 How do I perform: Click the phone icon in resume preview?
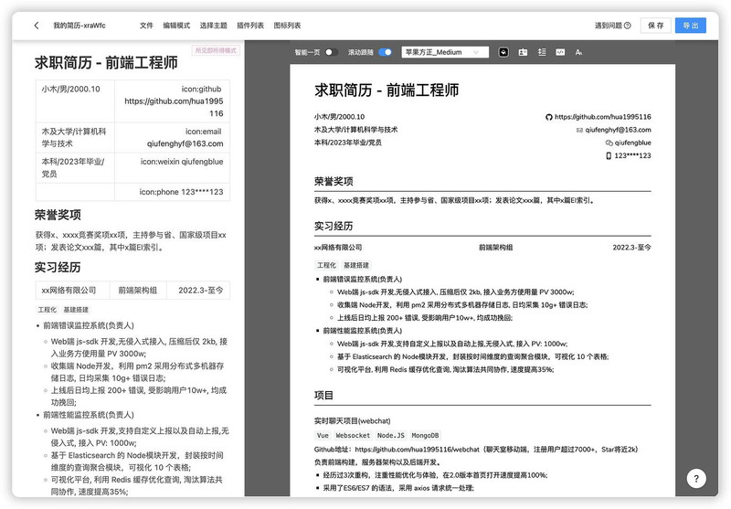click(609, 155)
